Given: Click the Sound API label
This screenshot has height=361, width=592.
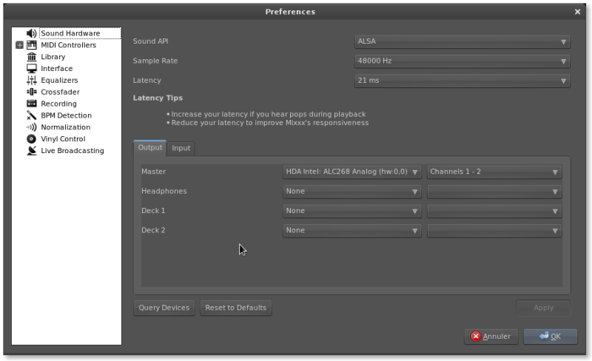Looking at the screenshot, I should point(150,41).
